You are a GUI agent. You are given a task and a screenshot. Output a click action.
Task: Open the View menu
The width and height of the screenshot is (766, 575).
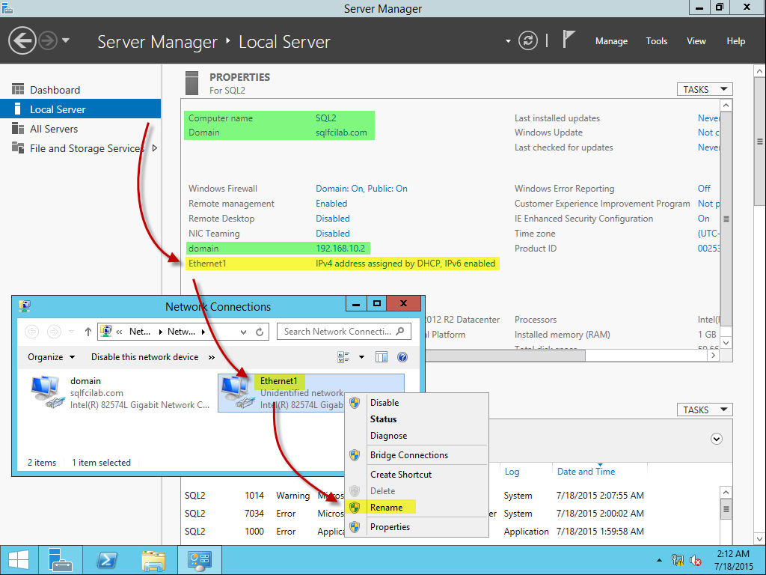tap(696, 41)
